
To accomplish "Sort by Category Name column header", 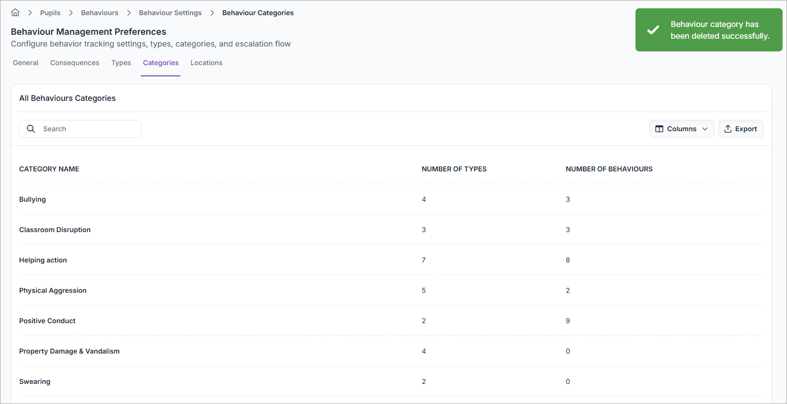I will 49,169.
